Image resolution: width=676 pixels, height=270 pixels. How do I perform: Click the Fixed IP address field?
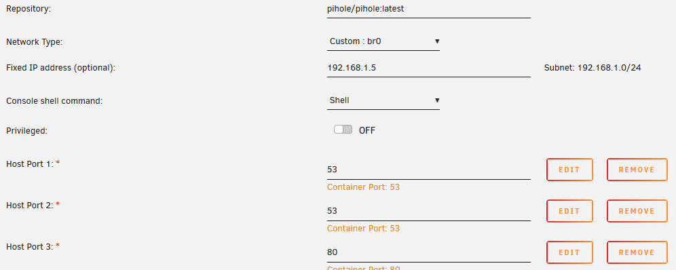(x=428, y=68)
